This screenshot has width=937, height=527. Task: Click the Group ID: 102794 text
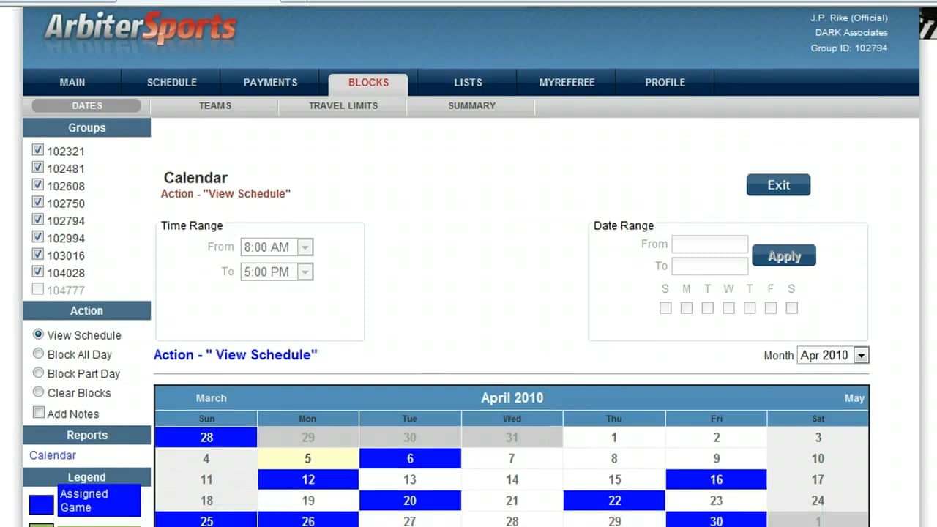[x=848, y=48]
